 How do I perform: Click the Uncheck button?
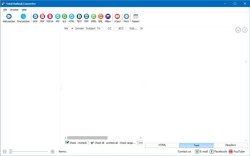pyautogui.click(x=82, y=143)
